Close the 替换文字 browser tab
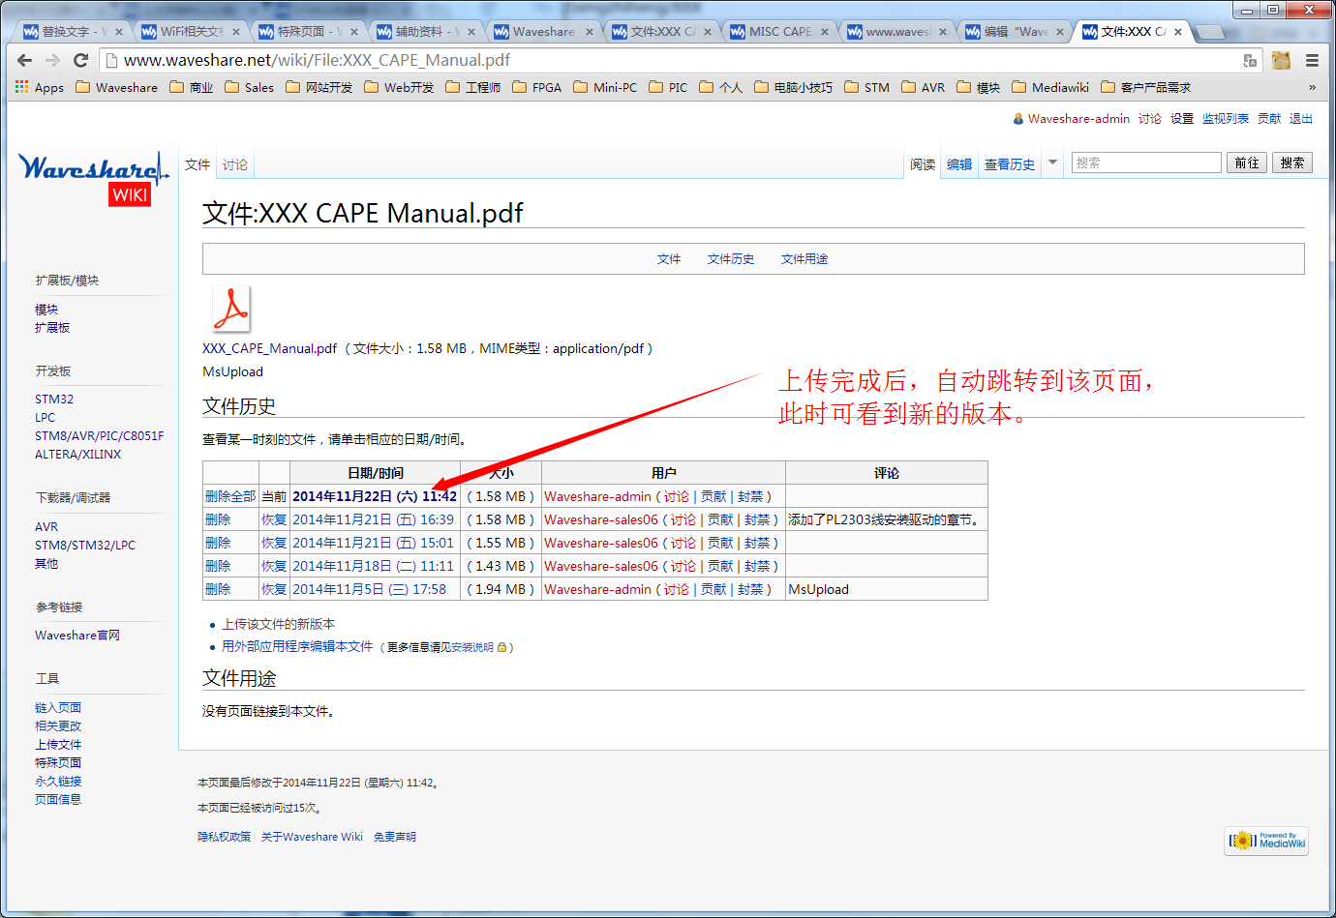 point(119,32)
